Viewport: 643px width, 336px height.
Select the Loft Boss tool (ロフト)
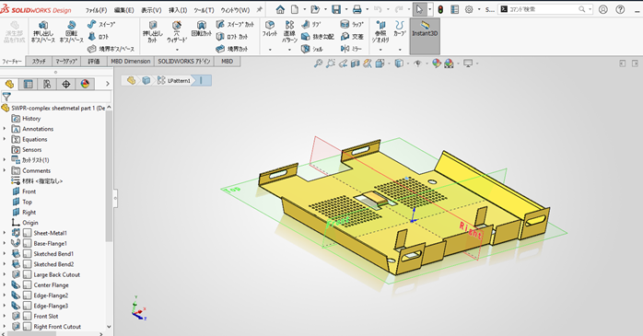(98, 37)
